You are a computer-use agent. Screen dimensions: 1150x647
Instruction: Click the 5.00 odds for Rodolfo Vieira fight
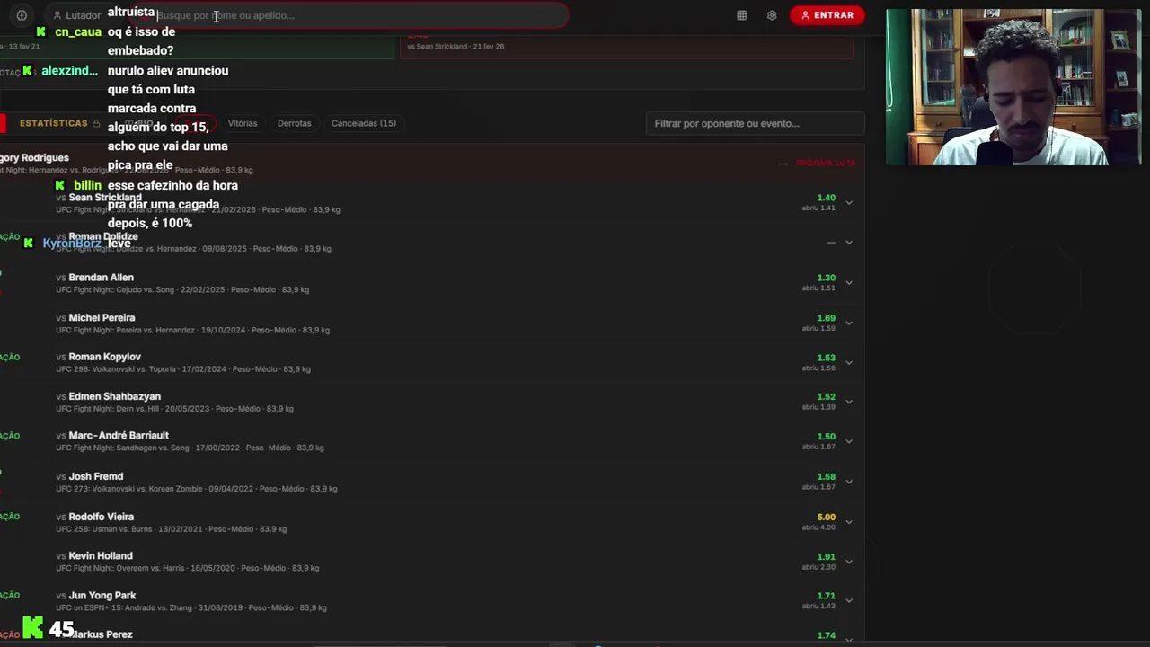(x=827, y=518)
